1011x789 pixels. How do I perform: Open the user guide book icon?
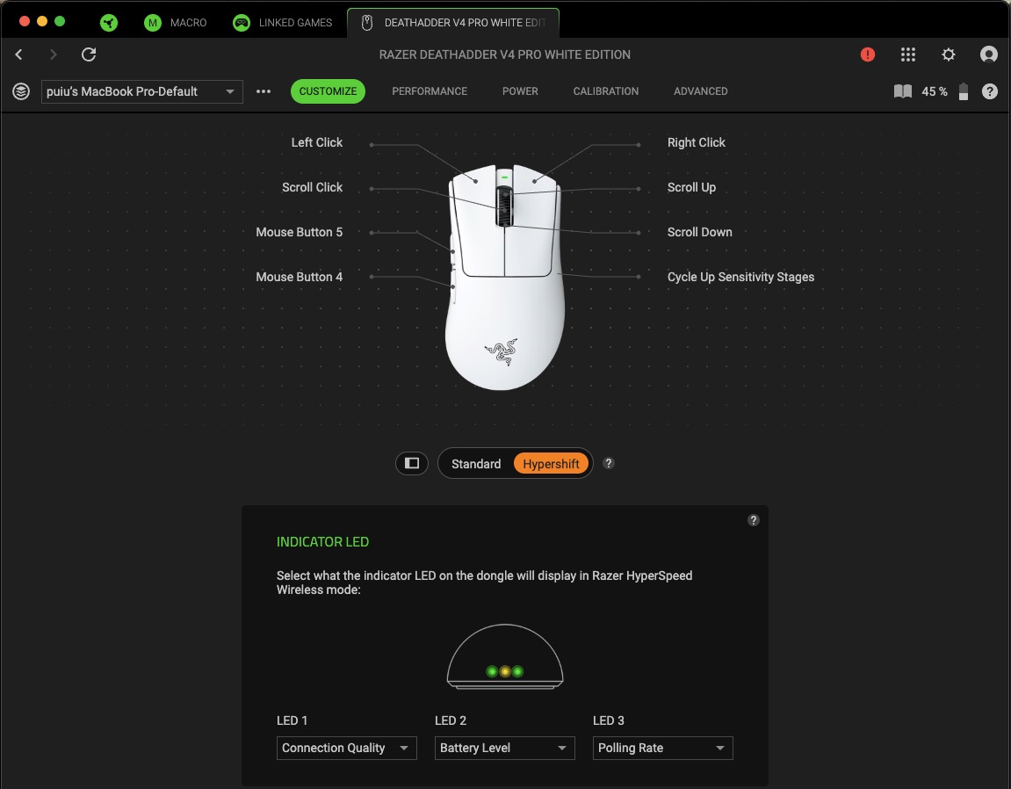click(902, 91)
